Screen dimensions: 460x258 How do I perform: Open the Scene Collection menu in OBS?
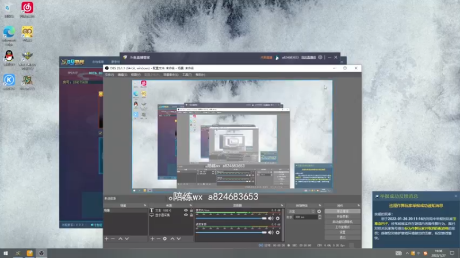[171, 75]
